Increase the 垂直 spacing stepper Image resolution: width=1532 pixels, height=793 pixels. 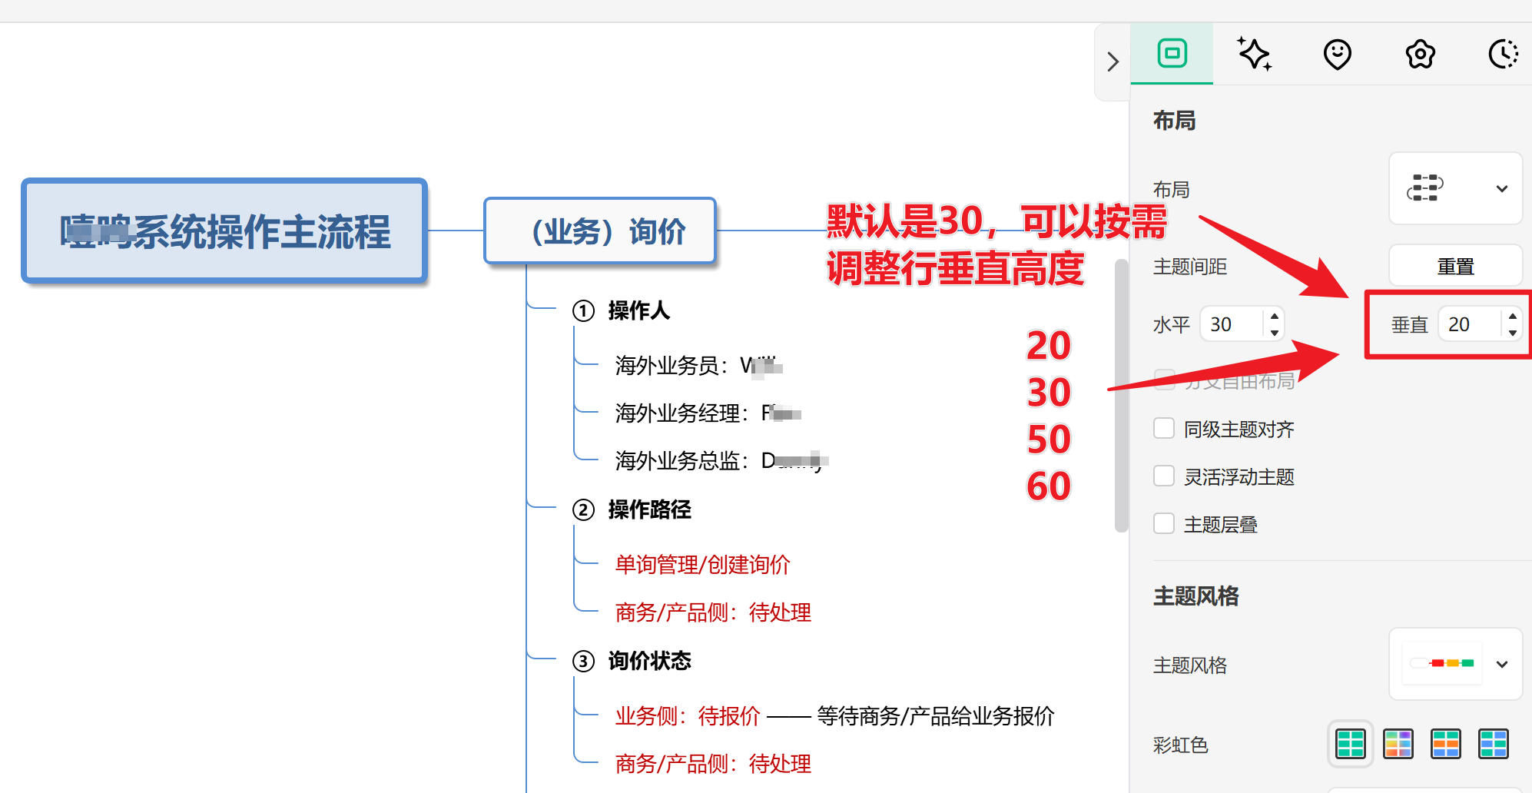1512,316
